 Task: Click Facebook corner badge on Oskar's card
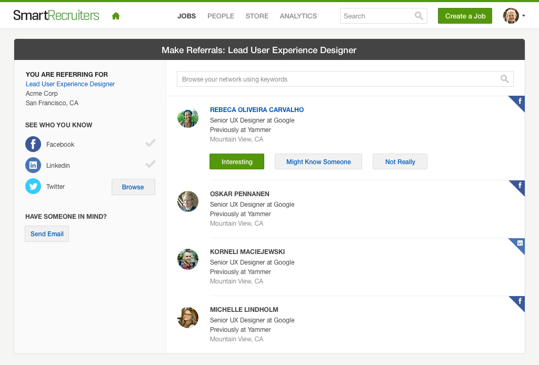[x=518, y=187]
